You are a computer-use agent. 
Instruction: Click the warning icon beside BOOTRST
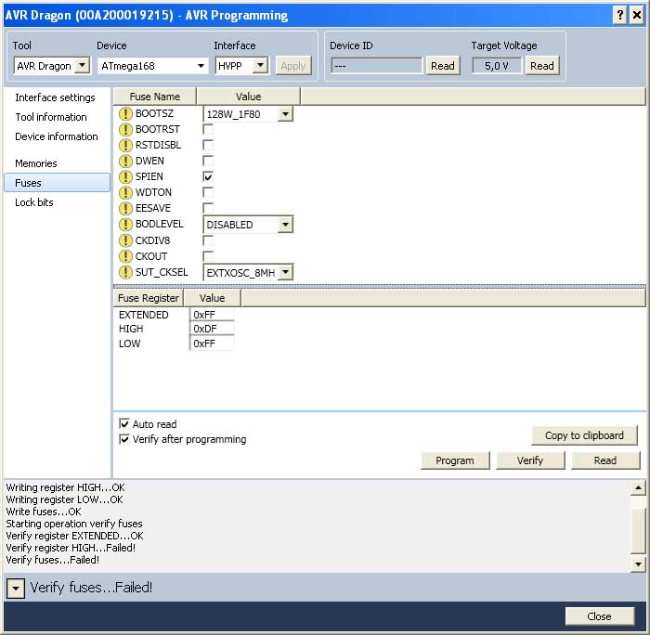(125, 129)
